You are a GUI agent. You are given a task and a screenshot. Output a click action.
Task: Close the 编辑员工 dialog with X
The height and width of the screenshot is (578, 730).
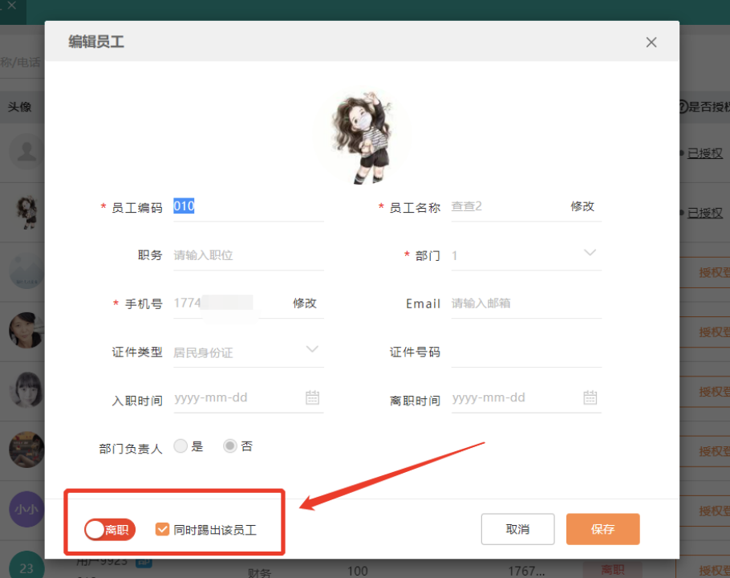click(x=651, y=43)
